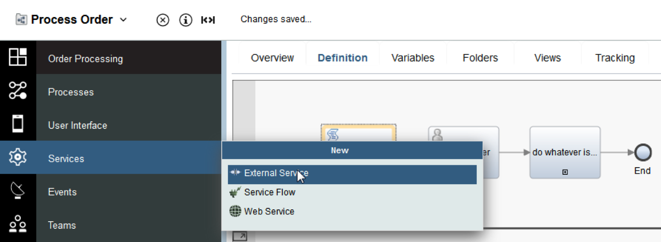Click the Events satellite dish icon

tap(18, 190)
